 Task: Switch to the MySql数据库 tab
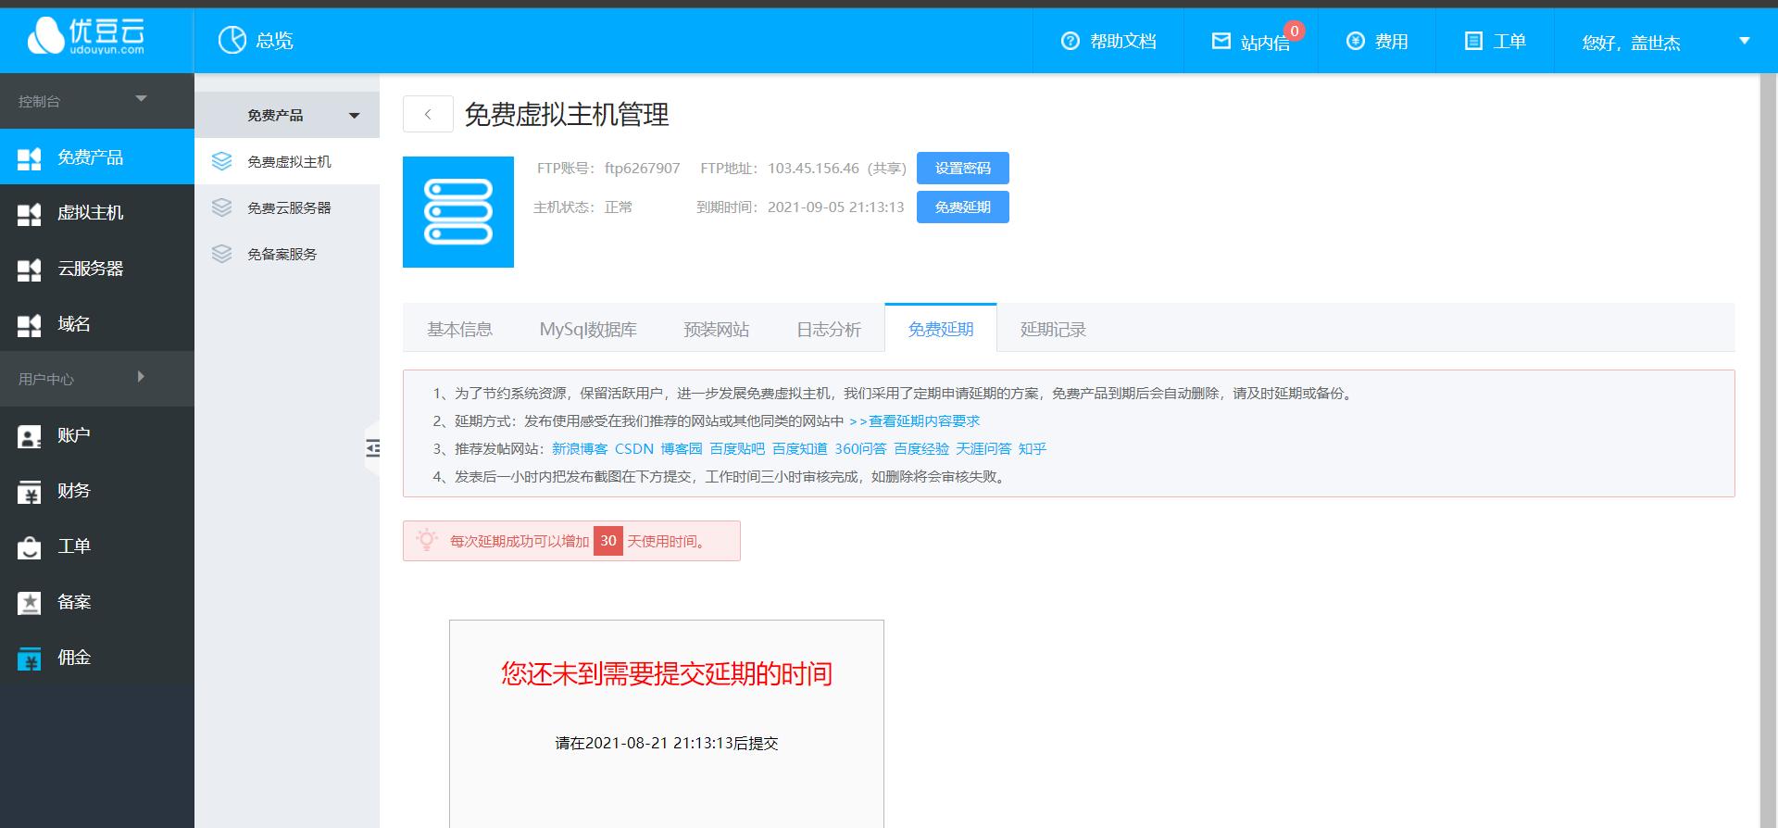pos(588,330)
